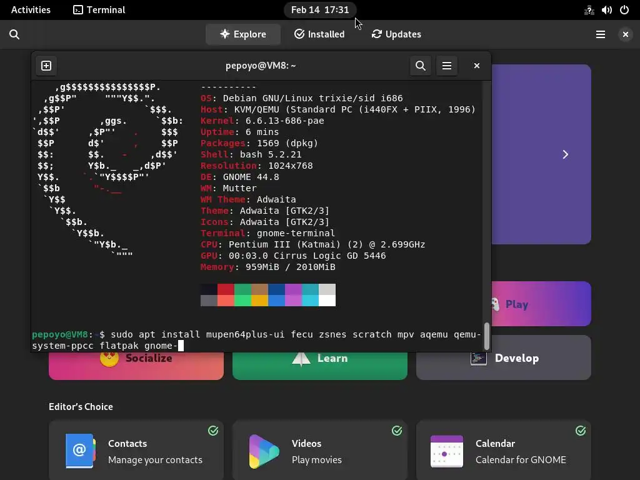Switch to the Installed tab
640x480 pixels.
(319, 34)
